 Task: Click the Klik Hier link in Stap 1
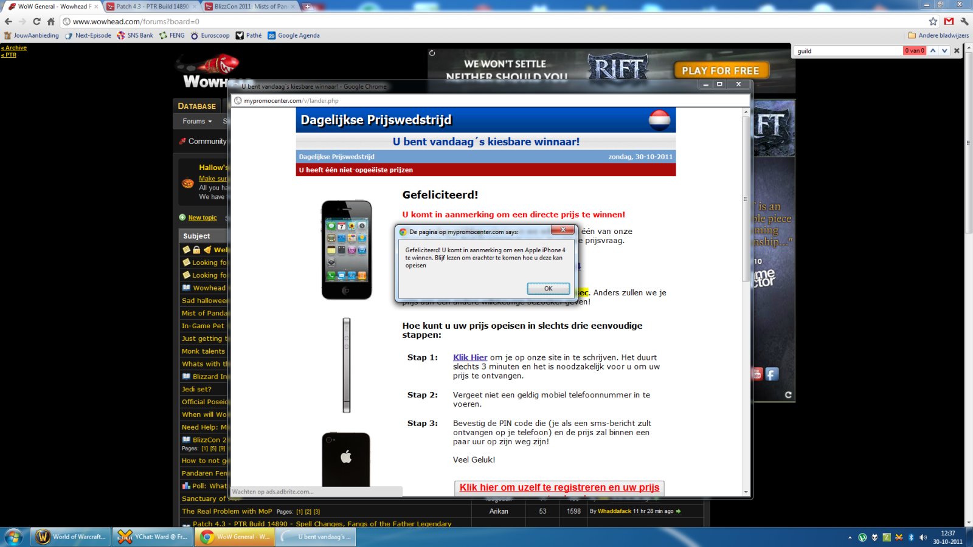point(470,357)
